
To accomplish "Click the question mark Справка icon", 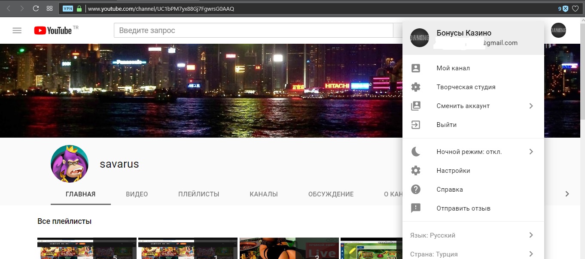I will (416, 190).
